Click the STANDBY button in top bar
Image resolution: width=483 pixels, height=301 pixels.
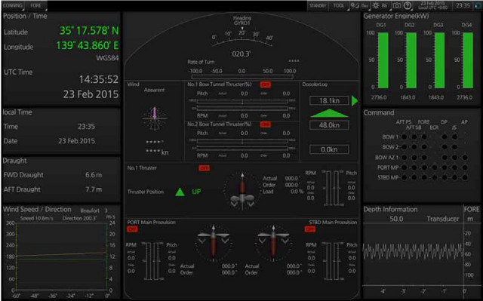(318, 5)
